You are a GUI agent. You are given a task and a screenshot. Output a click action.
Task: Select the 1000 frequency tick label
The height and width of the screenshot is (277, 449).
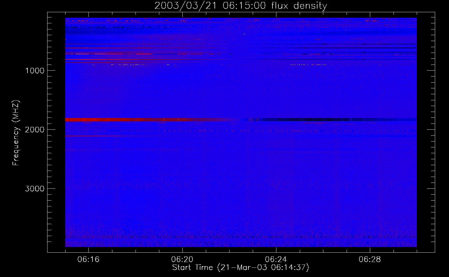35,71
